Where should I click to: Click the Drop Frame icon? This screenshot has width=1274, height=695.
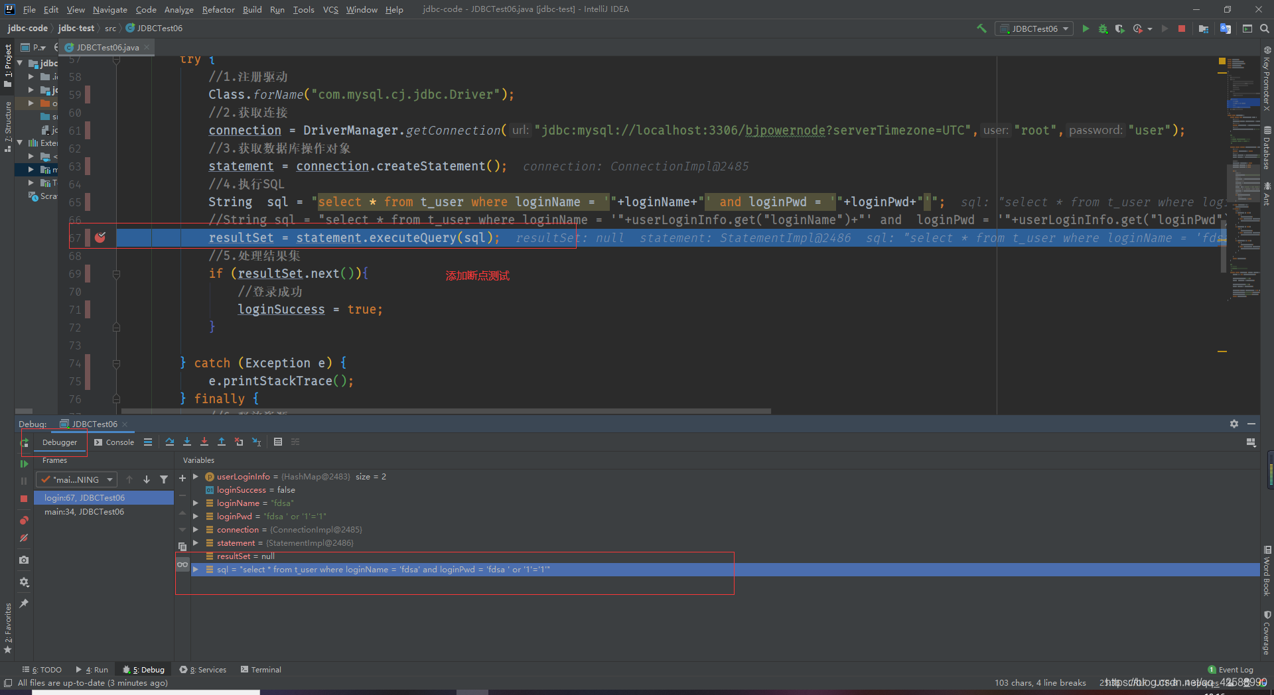pyautogui.click(x=239, y=442)
